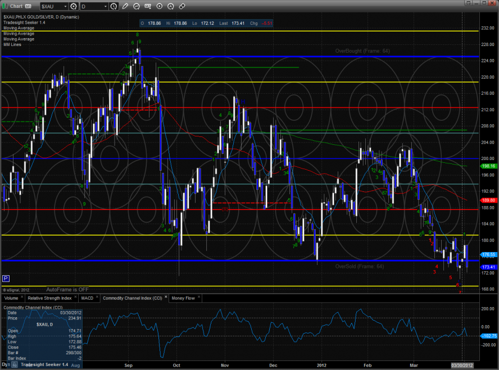Close the MACD indicator tab
This screenshot has width=499, height=370.
[96, 298]
